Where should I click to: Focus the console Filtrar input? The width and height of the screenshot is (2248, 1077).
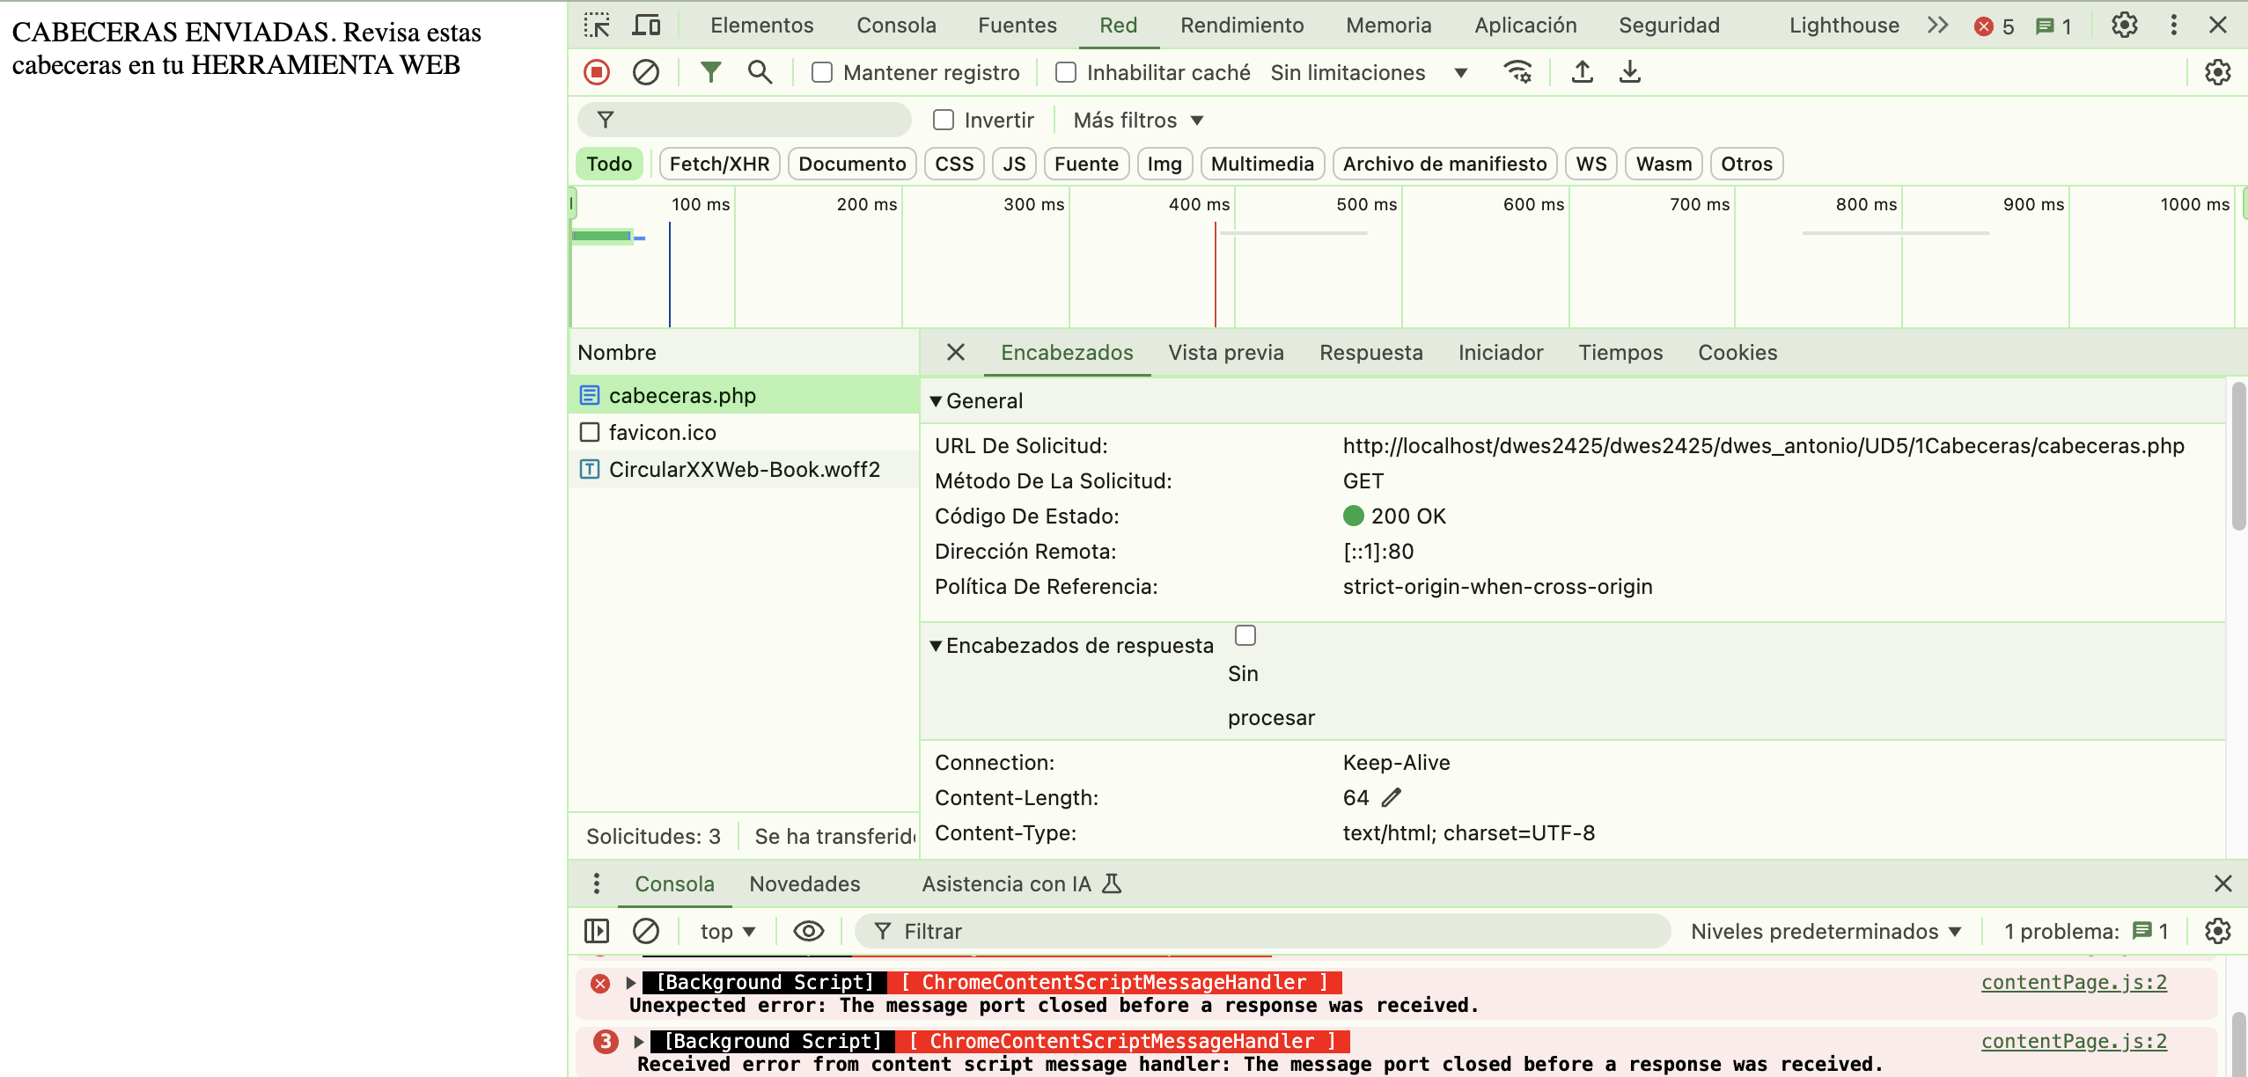pos(1262,931)
